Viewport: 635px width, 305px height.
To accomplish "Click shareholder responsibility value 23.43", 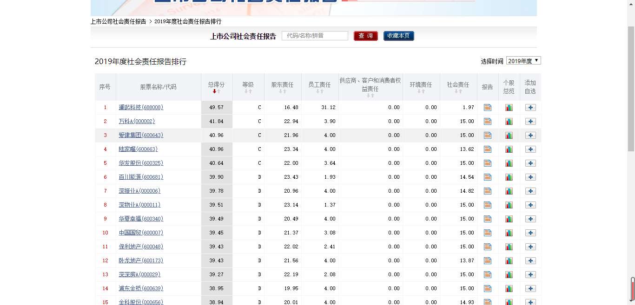I will 291,177.
